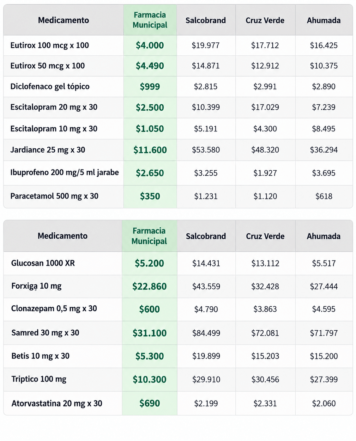Click the $22.860 Forxiga price

click(149, 286)
